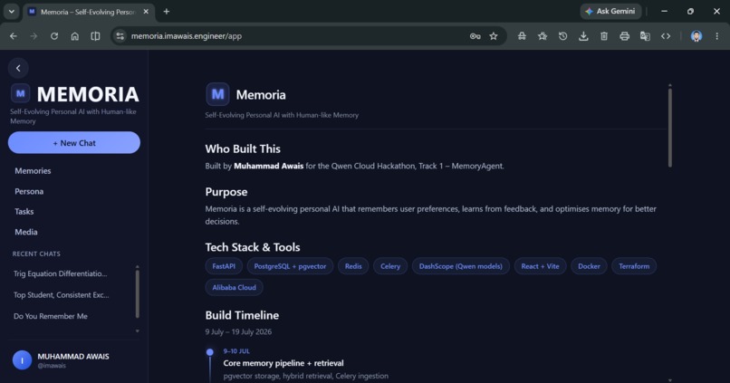
Task: Click the 'Purpose' heading
Action: [226, 192]
